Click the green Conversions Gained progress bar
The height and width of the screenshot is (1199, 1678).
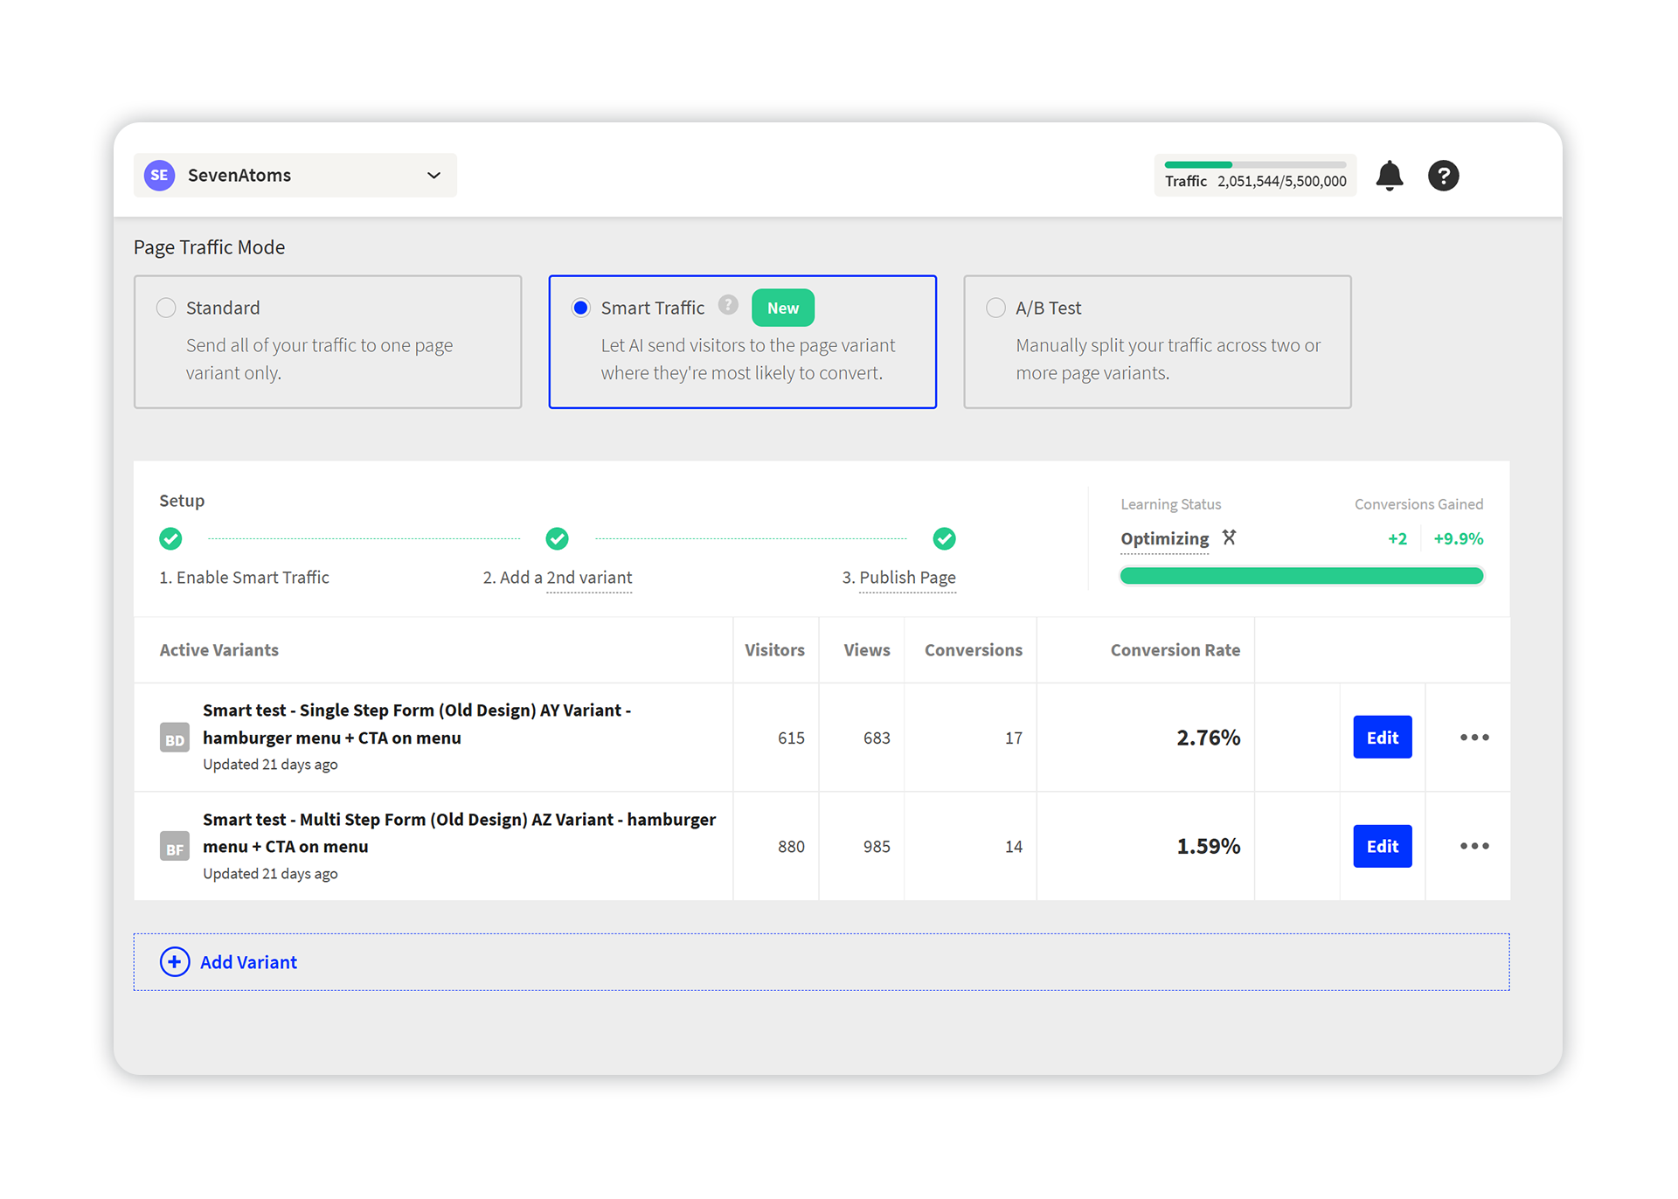(x=1301, y=575)
